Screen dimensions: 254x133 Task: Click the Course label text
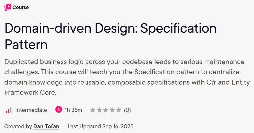21,7
